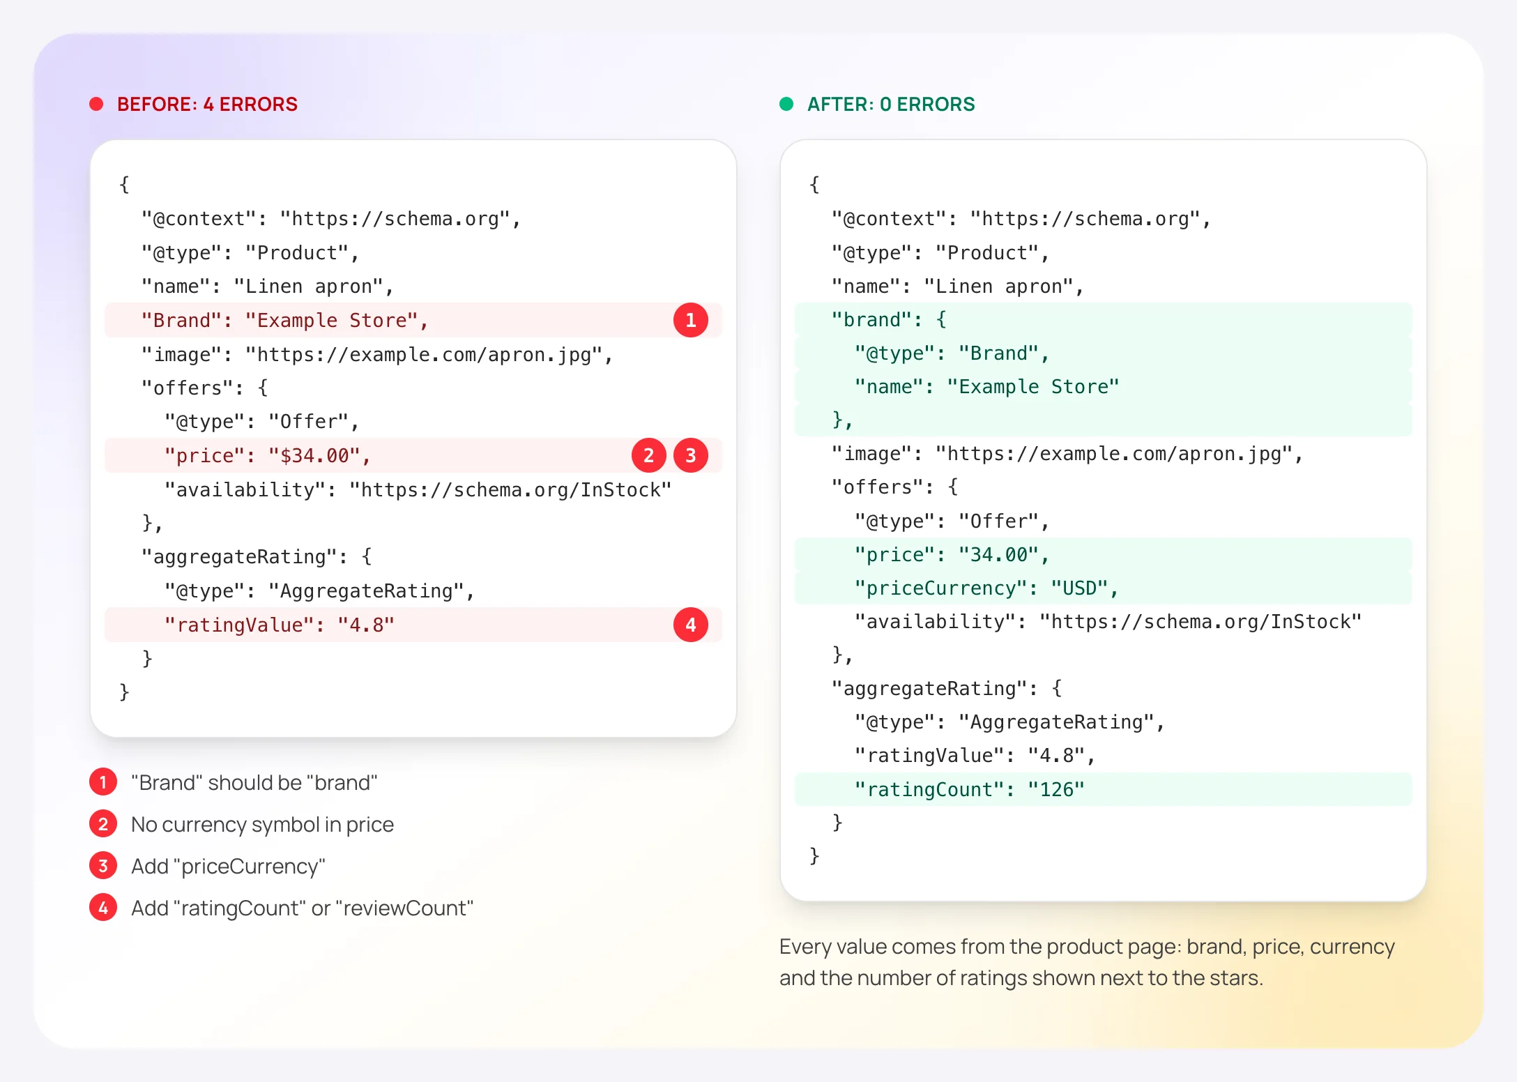Select the red status dot beside BEFORE
This screenshot has height=1082, width=1517.
[97, 105]
